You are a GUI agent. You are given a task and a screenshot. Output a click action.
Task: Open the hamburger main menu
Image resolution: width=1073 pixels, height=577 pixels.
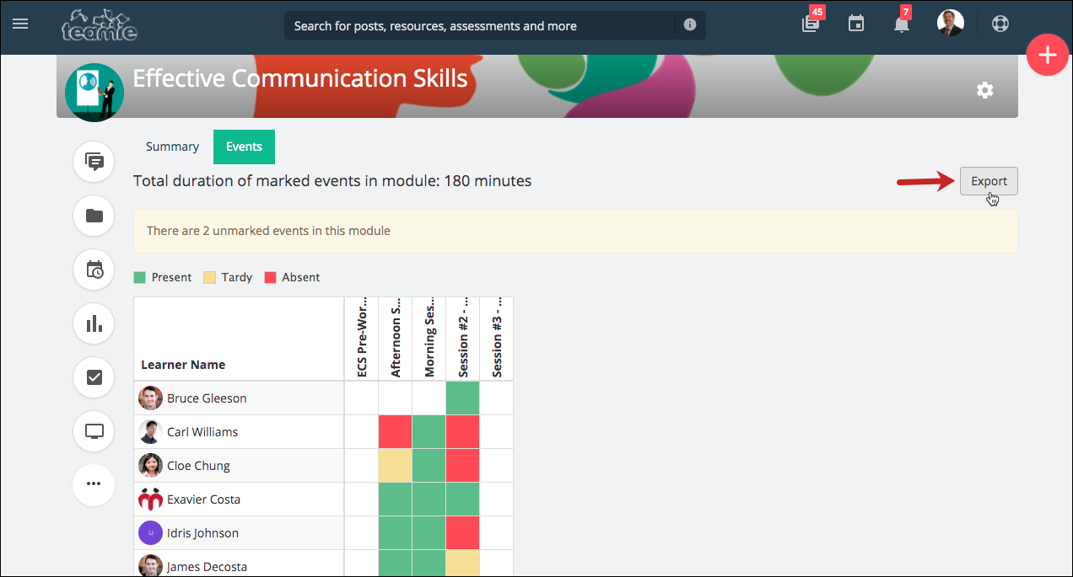[x=20, y=24]
